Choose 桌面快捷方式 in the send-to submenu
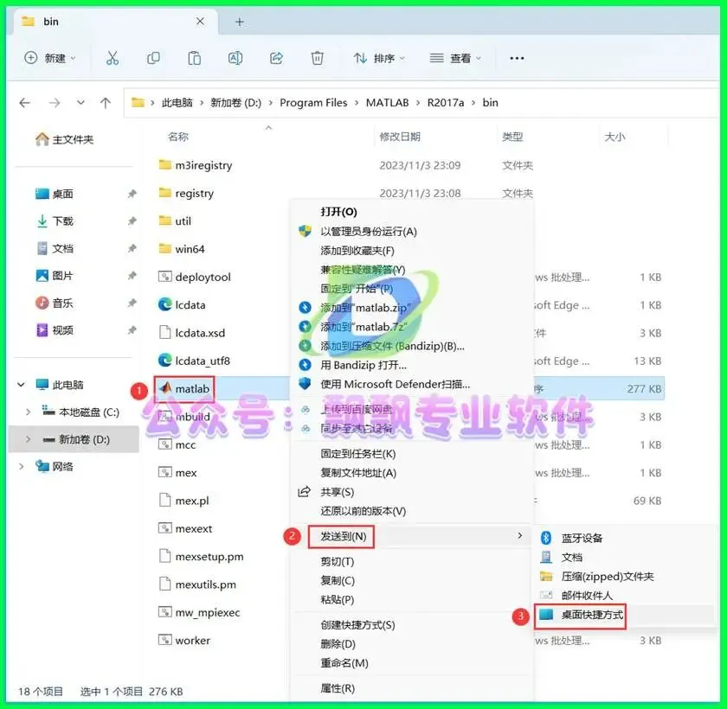727x709 pixels. point(592,615)
